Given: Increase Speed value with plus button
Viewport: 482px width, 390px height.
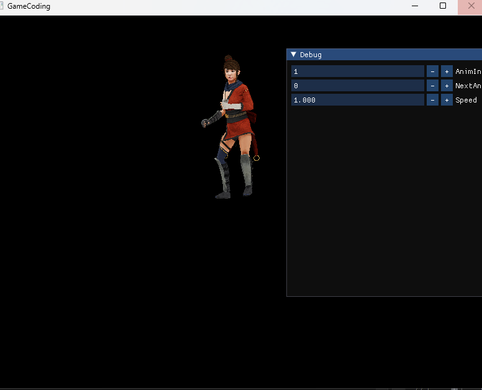Looking at the screenshot, I should tap(447, 100).
